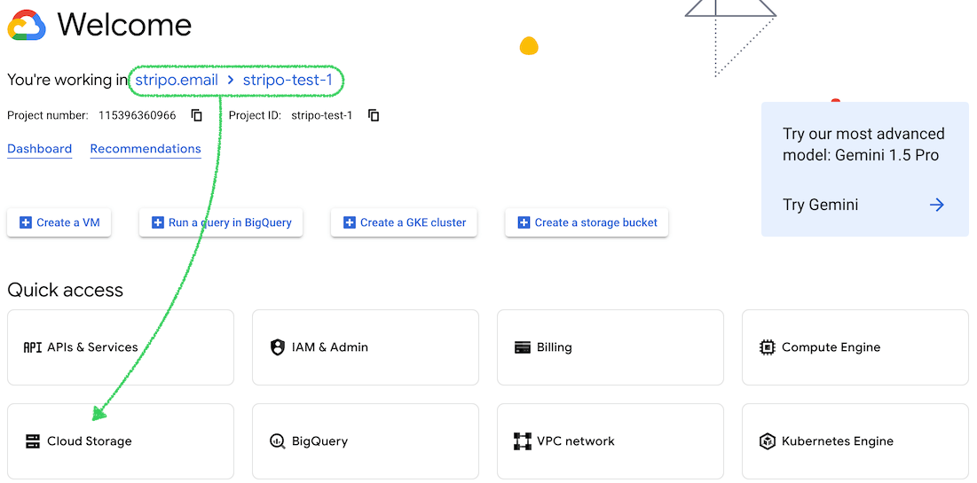The height and width of the screenshot is (483, 977).
Task: Copy the Project ID using copy icon
Action: coord(374,115)
